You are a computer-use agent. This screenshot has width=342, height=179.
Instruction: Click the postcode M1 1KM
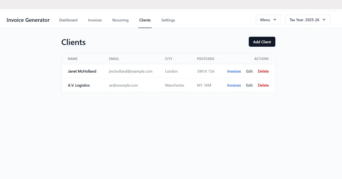[204, 85]
